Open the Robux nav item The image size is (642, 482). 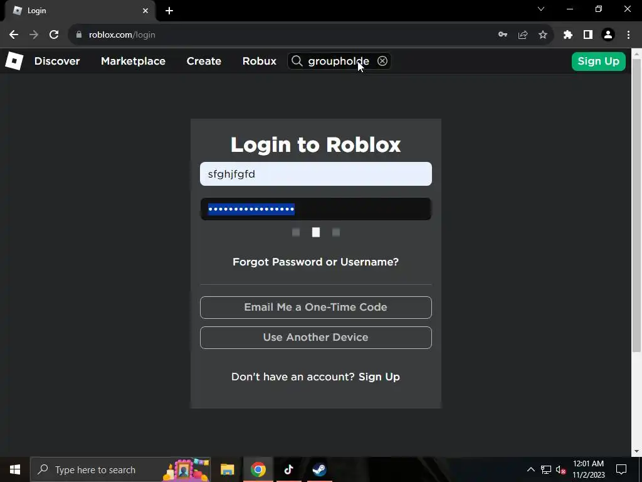[x=259, y=61]
